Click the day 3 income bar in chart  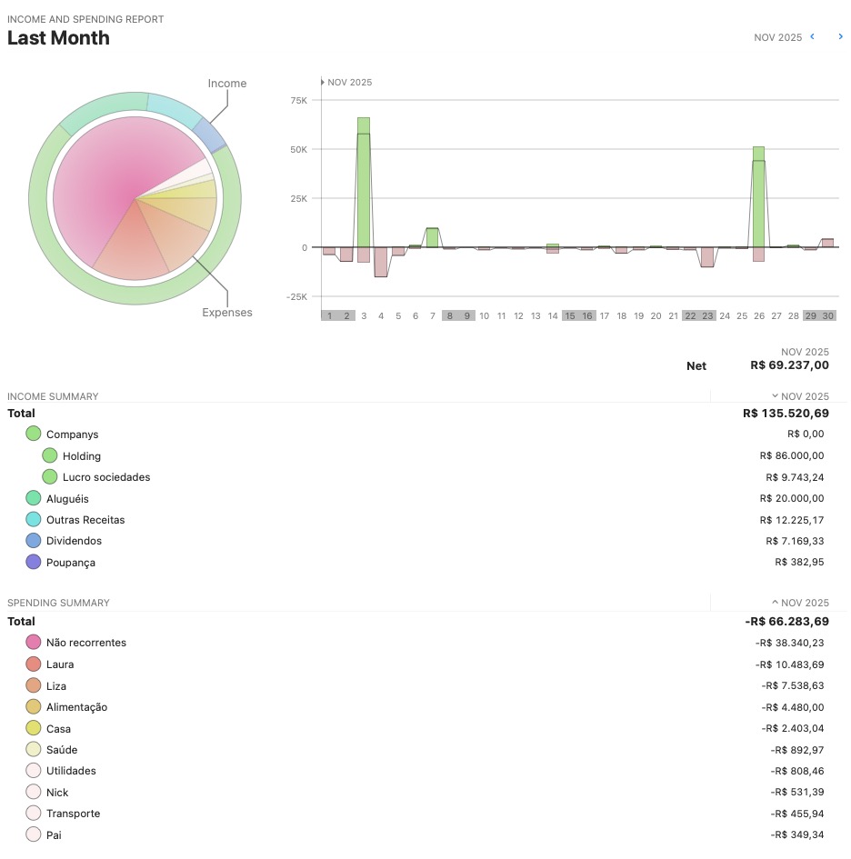[364, 182]
